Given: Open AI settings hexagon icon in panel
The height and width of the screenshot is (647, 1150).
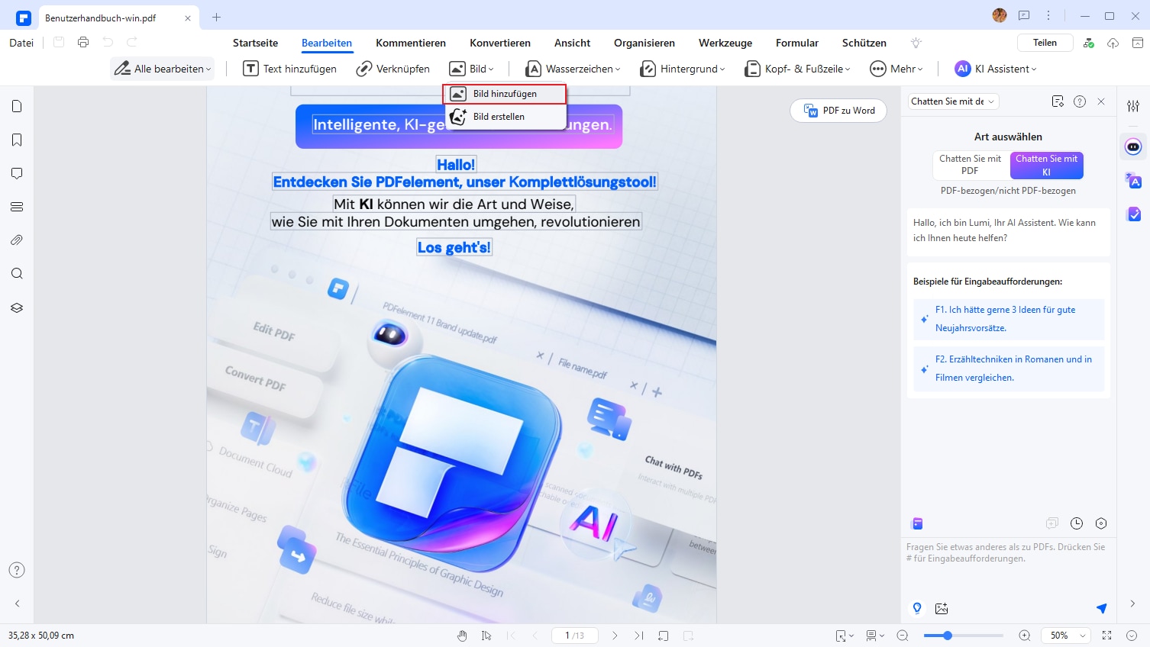Looking at the screenshot, I should tap(1101, 523).
